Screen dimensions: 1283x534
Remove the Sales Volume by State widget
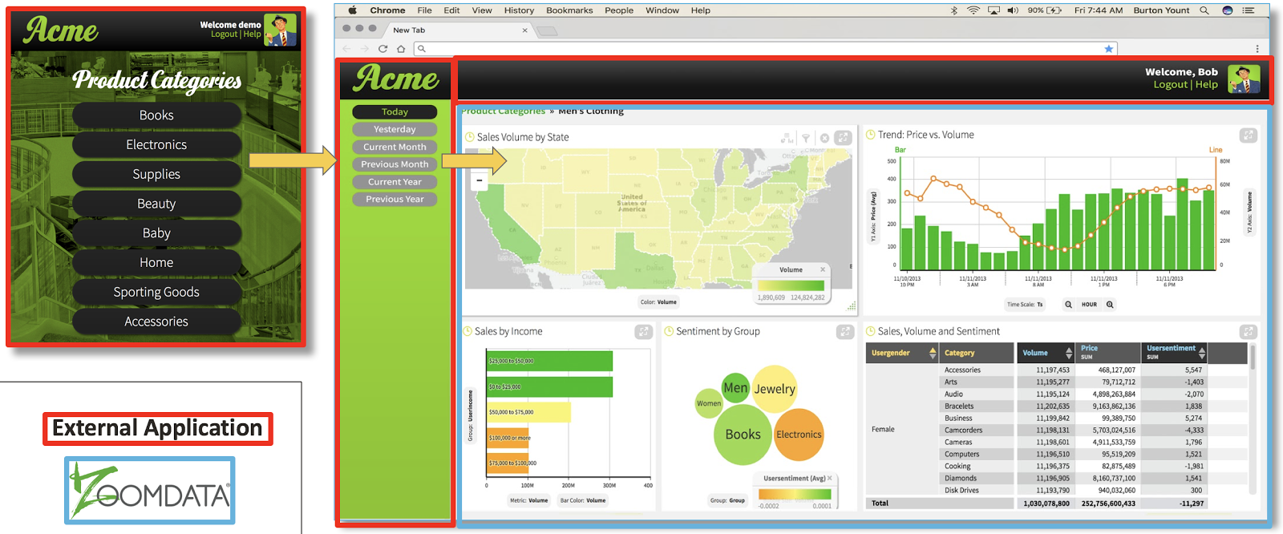(824, 138)
